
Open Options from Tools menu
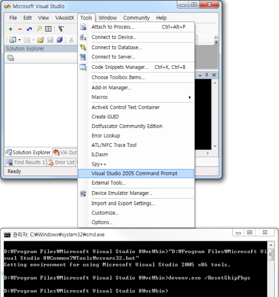tap(136, 223)
